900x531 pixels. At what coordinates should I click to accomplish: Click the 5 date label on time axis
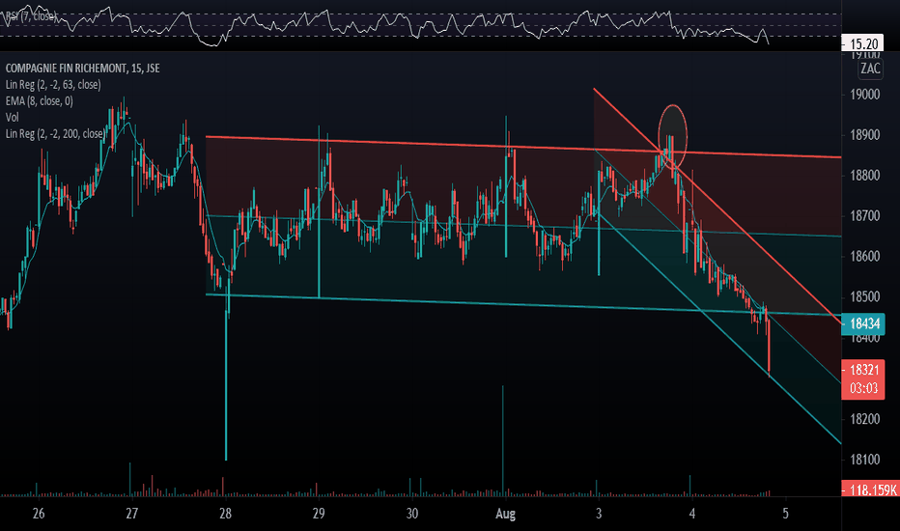786,514
